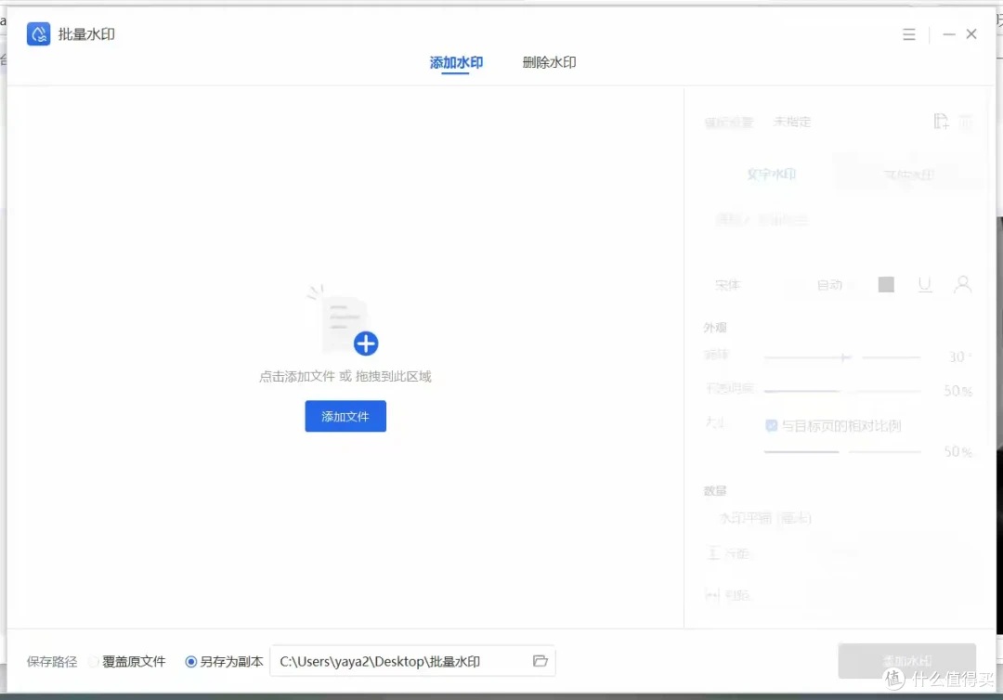Click the 数量 section label
This screenshot has width=1003, height=700.
715,491
